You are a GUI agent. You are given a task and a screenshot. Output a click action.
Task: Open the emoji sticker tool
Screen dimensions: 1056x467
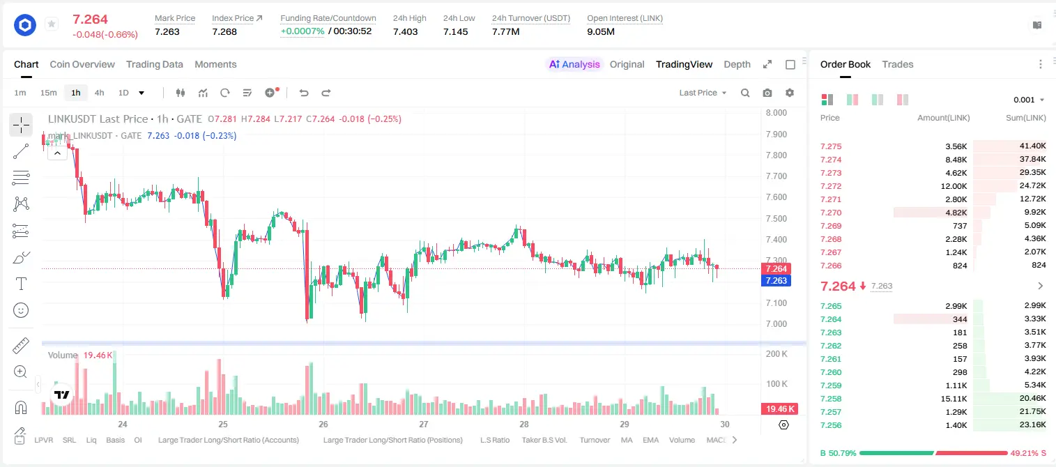point(21,310)
